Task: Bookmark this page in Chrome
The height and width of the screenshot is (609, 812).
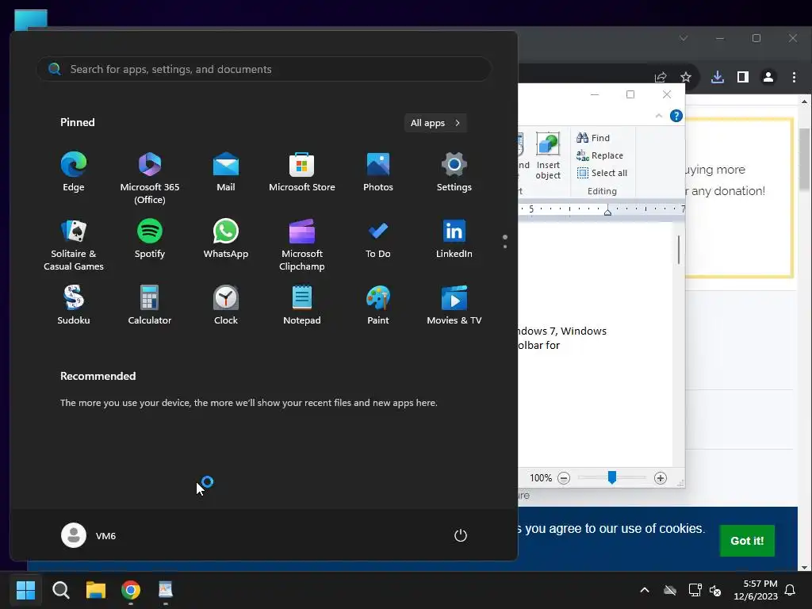Action: (x=686, y=77)
